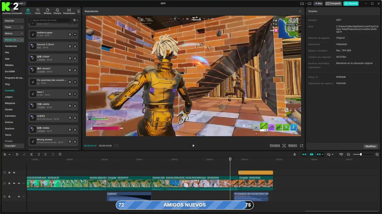Add Aww 1 to the timeline
The height and width of the screenshot is (214, 382).
coord(75,94)
